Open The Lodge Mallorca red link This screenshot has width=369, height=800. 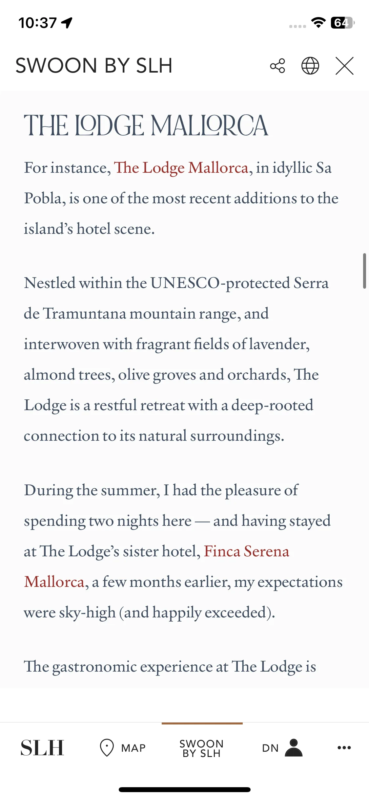click(181, 168)
